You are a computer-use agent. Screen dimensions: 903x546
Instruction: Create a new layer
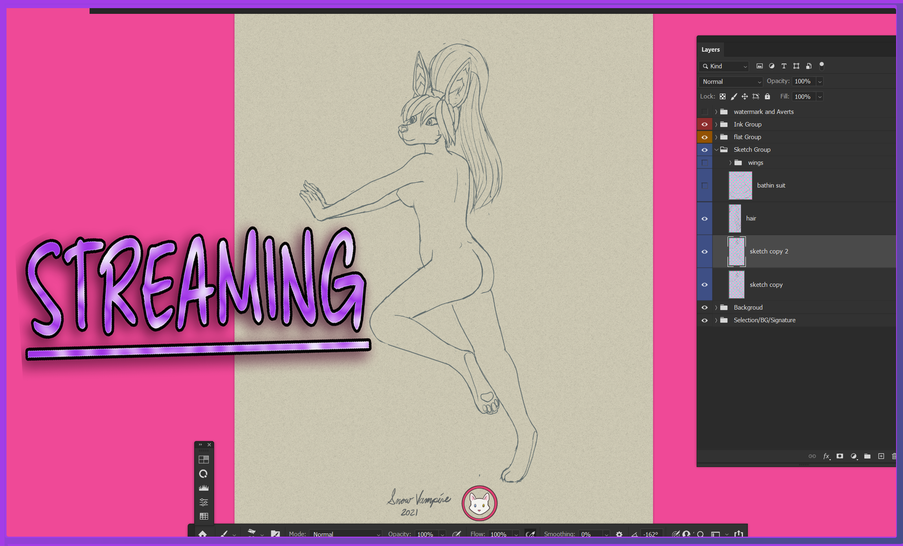tap(881, 456)
